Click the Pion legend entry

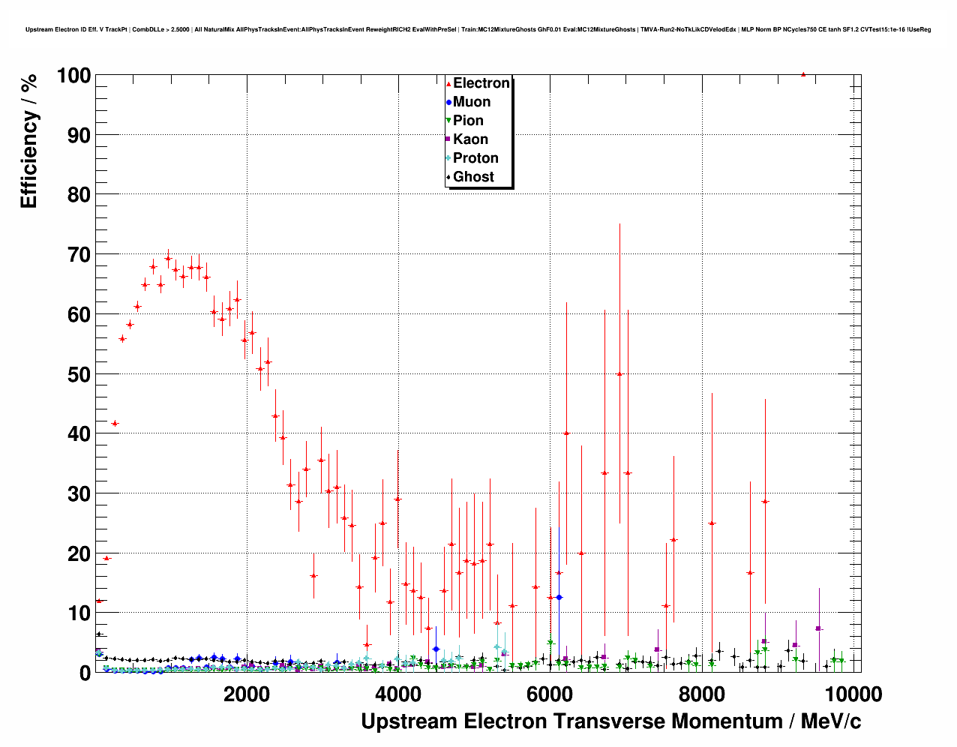click(464, 121)
